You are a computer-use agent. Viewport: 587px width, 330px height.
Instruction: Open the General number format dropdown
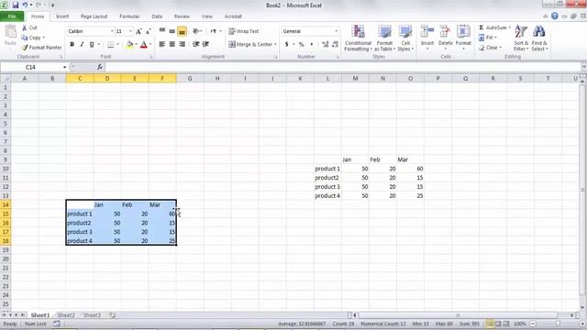336,31
